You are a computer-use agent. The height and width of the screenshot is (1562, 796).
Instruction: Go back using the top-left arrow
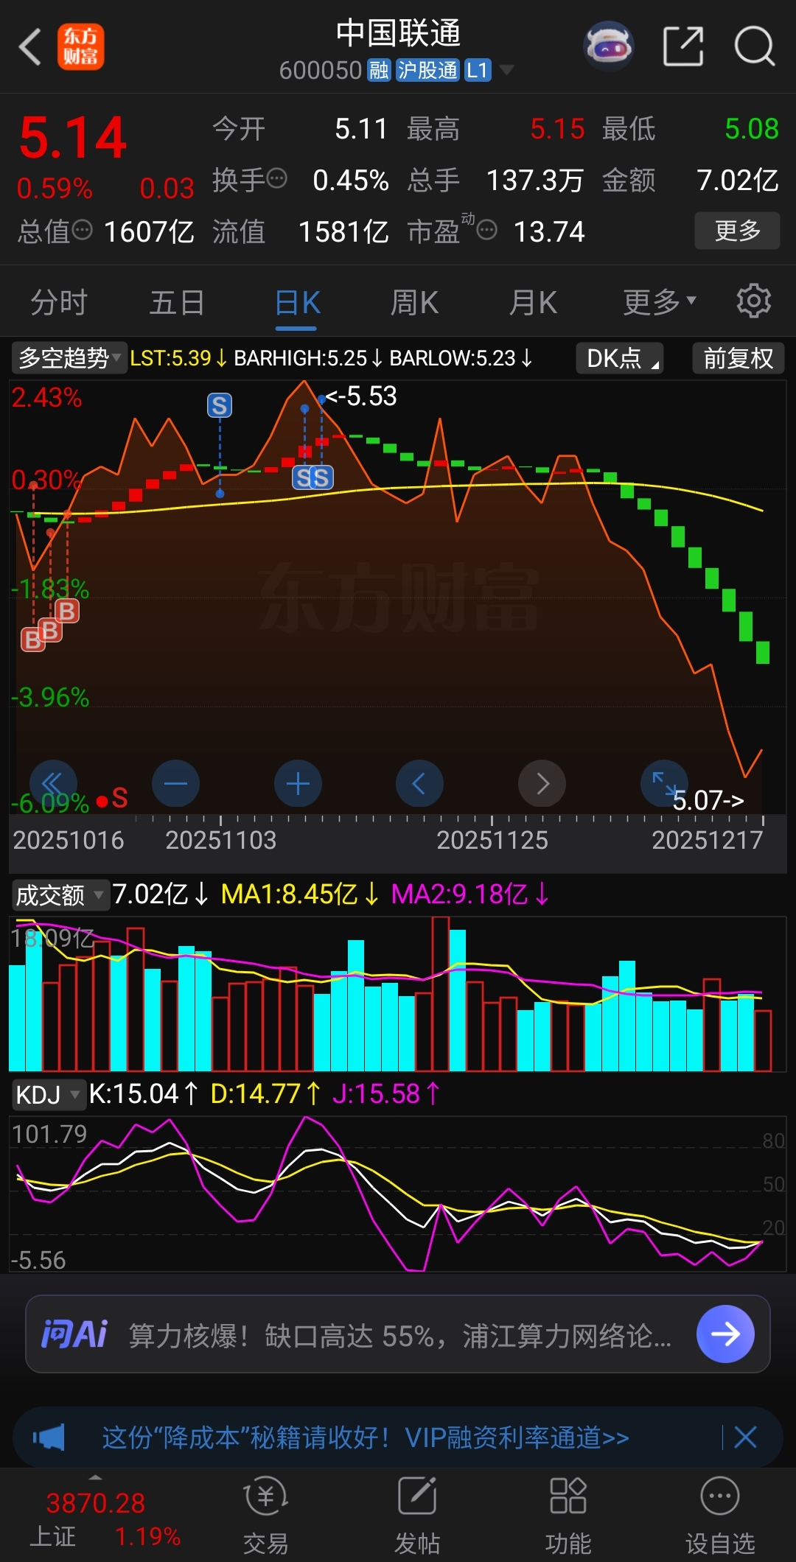(29, 47)
